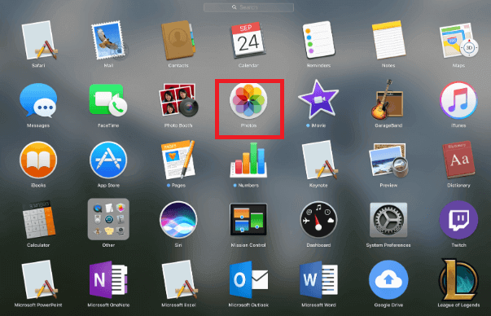Launch Microsoft Outlook
This screenshot has width=491, height=316.
coord(248,279)
